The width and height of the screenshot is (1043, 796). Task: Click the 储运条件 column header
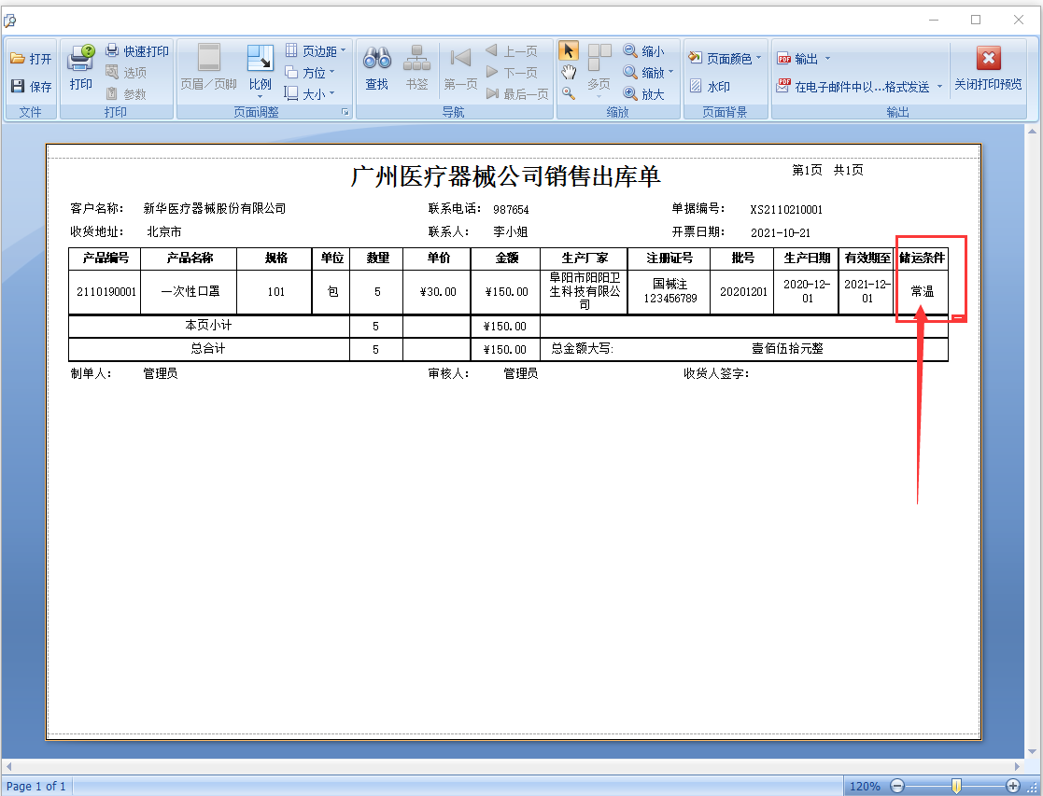point(922,258)
